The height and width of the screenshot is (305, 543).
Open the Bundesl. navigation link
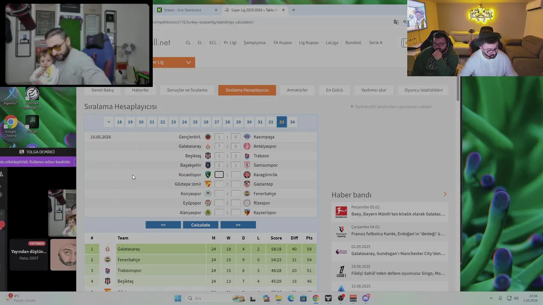pyautogui.click(x=353, y=43)
